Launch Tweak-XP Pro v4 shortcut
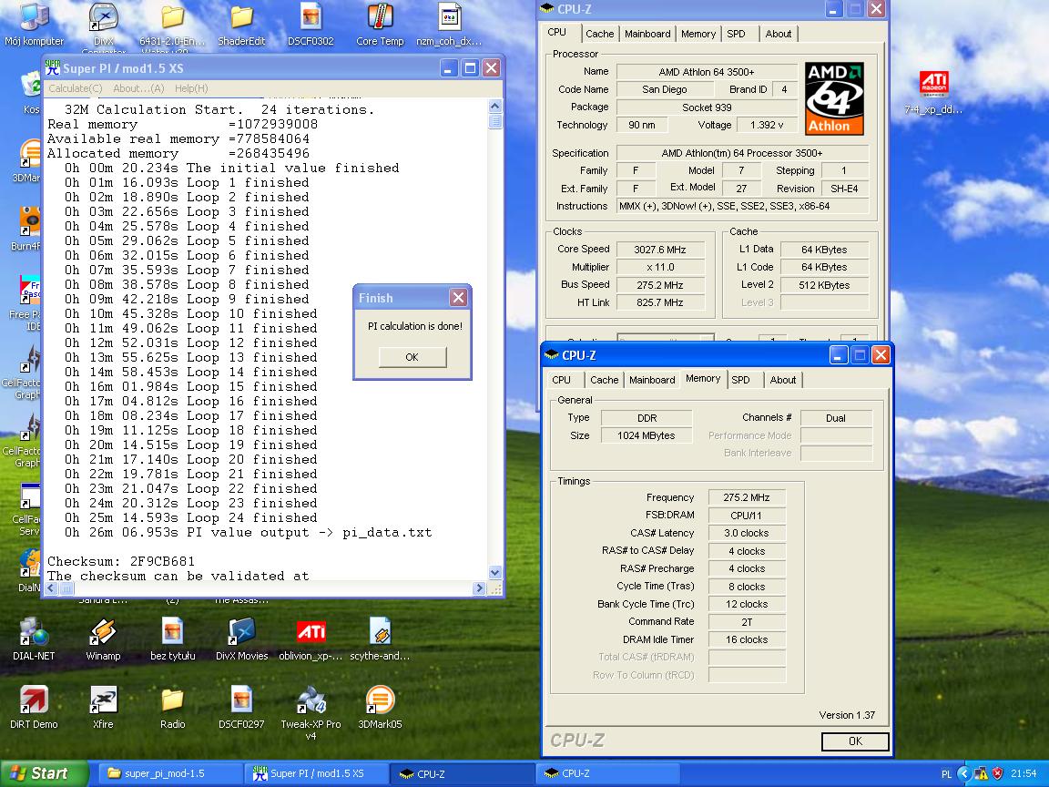 tap(311, 712)
